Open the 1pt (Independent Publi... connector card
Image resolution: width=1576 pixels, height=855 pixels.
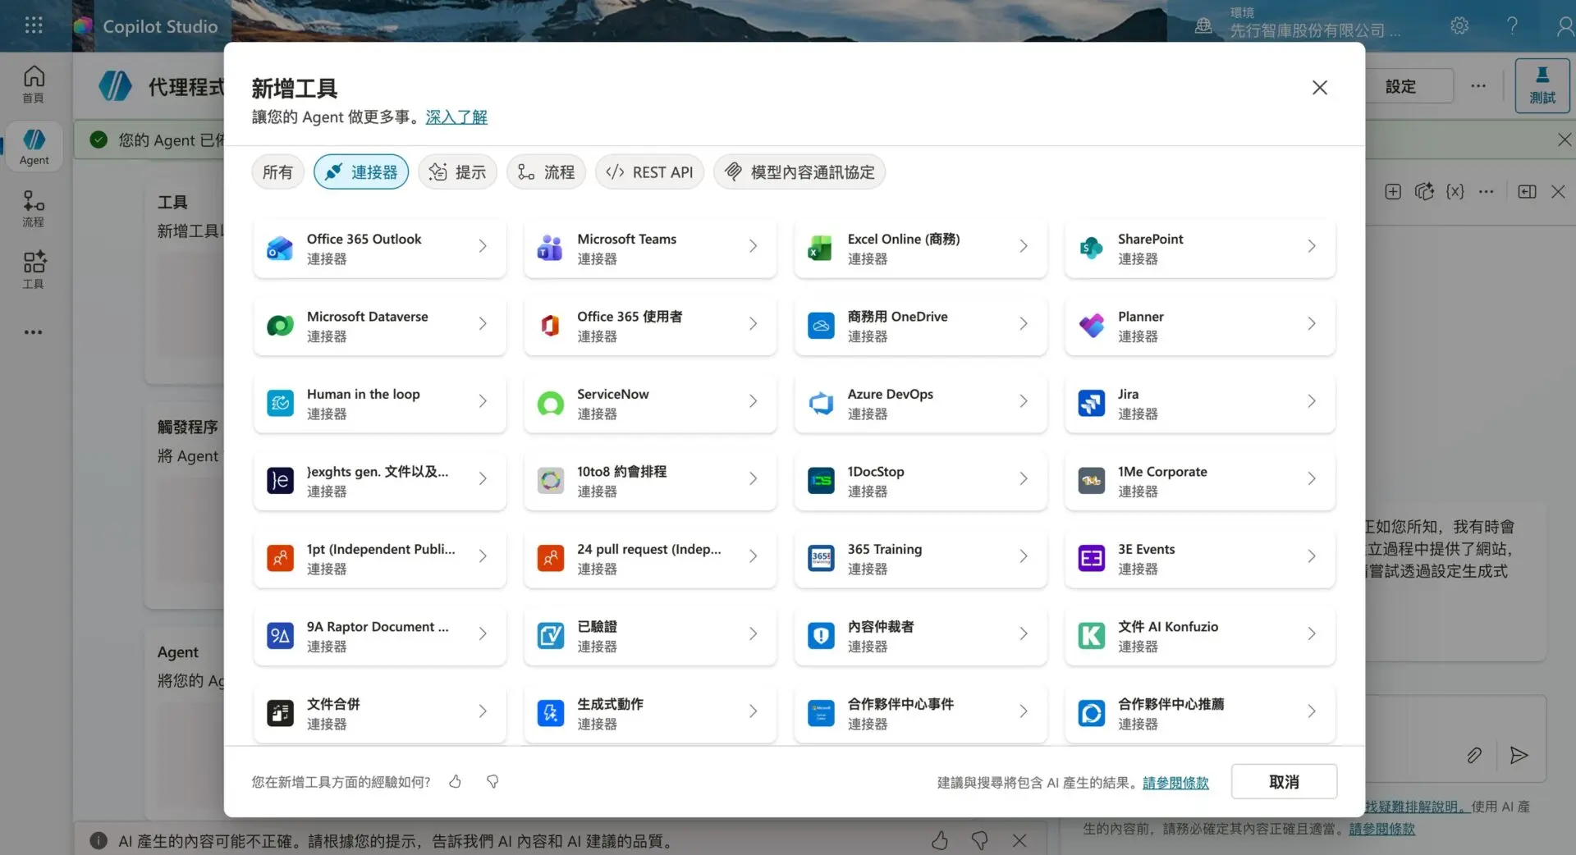pyautogui.click(x=380, y=557)
